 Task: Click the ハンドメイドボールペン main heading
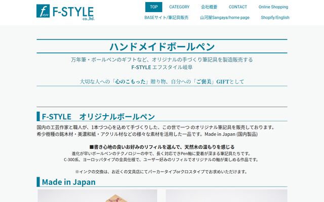[x=162, y=46]
